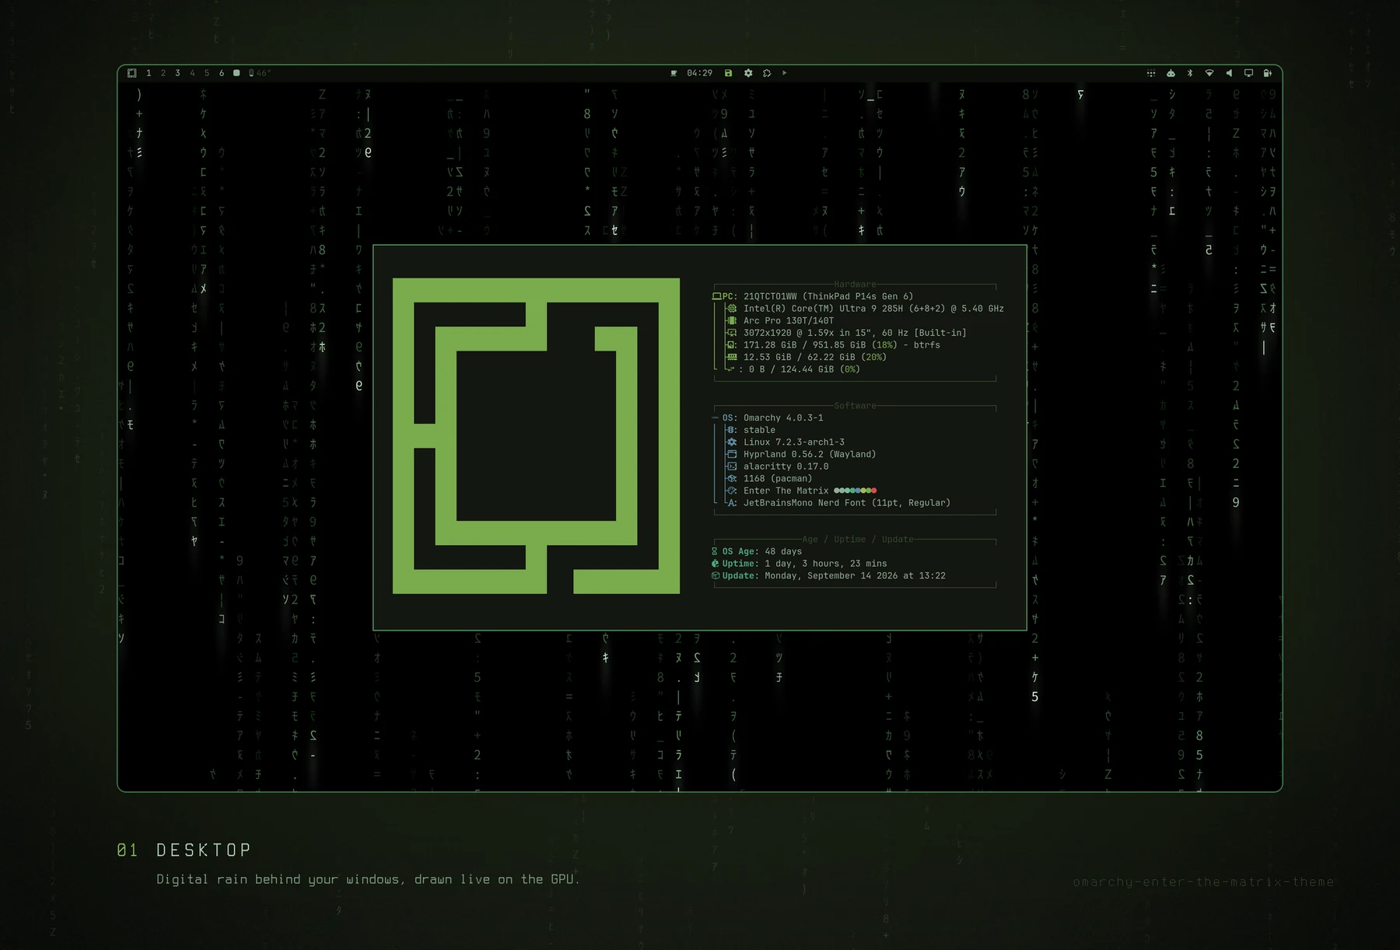This screenshot has height=950, width=1400.
Task: Switch to workspace 5
Action: [207, 73]
